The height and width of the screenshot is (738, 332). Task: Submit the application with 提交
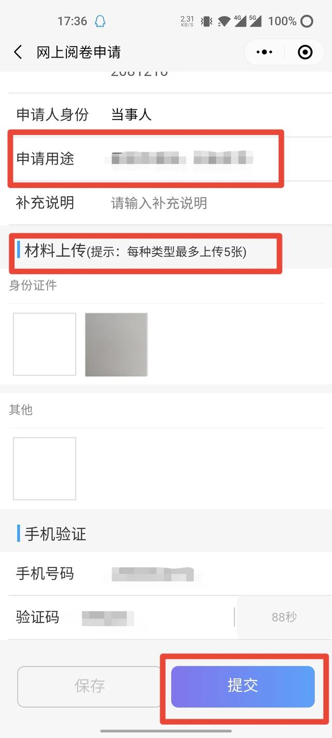[243, 686]
